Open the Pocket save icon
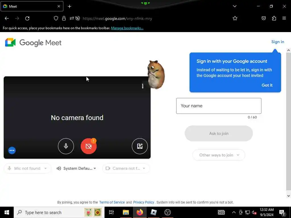 pyautogui.click(x=264, y=18)
